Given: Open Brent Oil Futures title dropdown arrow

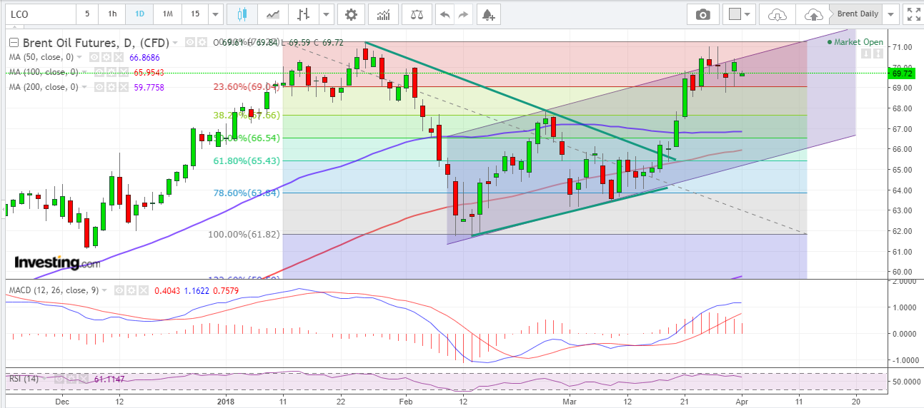Looking at the screenshot, I should tap(175, 43).
